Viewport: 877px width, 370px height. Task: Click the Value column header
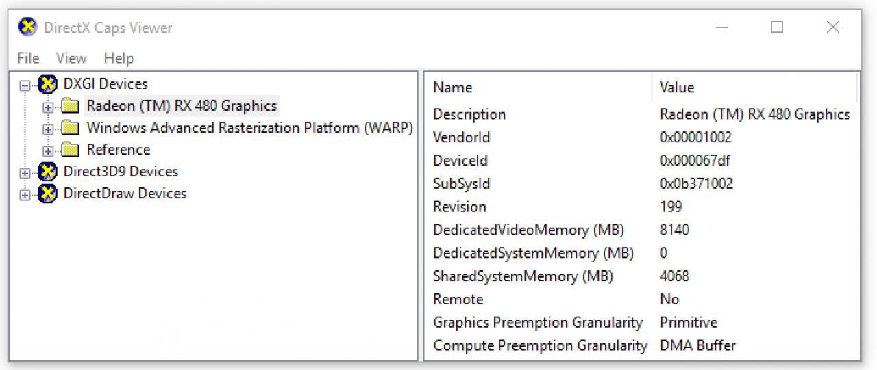pyautogui.click(x=754, y=88)
